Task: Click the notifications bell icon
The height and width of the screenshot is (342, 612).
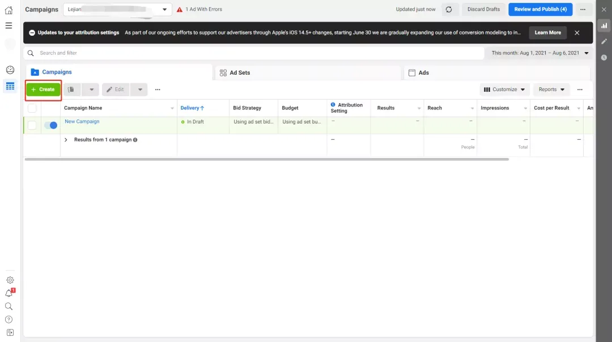Action: pos(9,293)
